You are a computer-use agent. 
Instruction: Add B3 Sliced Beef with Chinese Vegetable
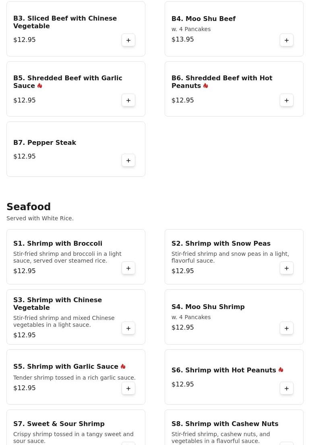(x=128, y=40)
